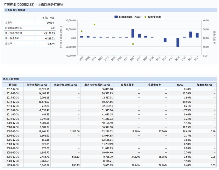219x170 pixels.
Task: Click ROIC value 26.62%
Action: click(x=187, y=131)
